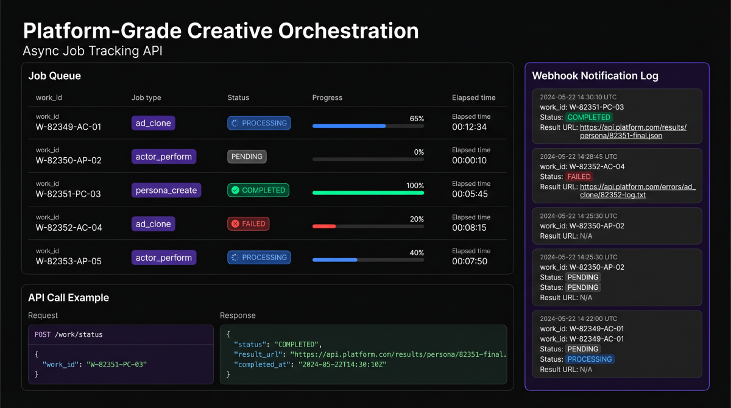Select the ad_clone job type pill for W-82349

[x=153, y=122]
